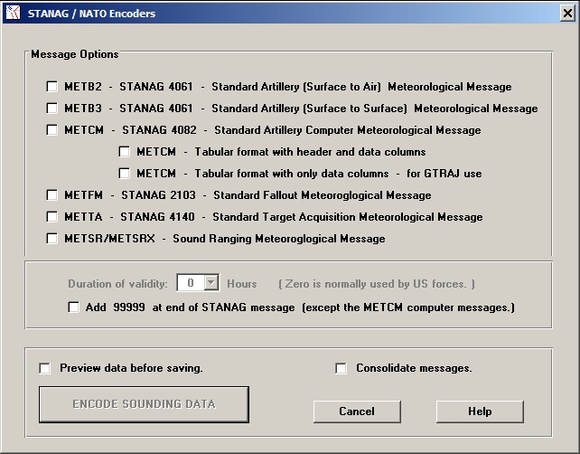
Task: Enable the METFM STANAG 2103 fallout checkbox
Action: click(51, 195)
